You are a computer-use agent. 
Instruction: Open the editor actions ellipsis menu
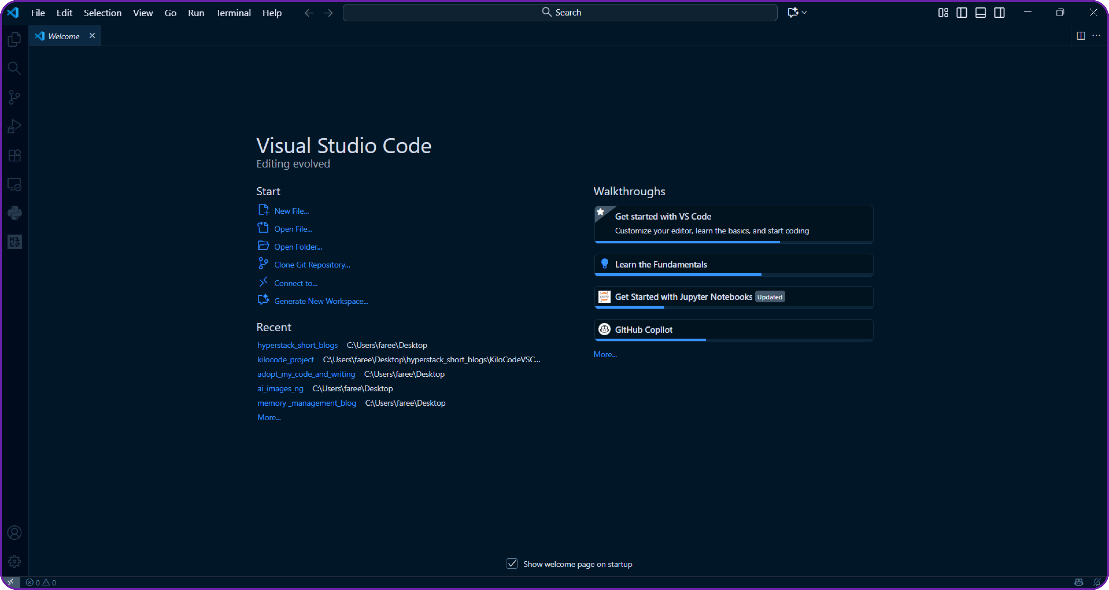(1096, 36)
